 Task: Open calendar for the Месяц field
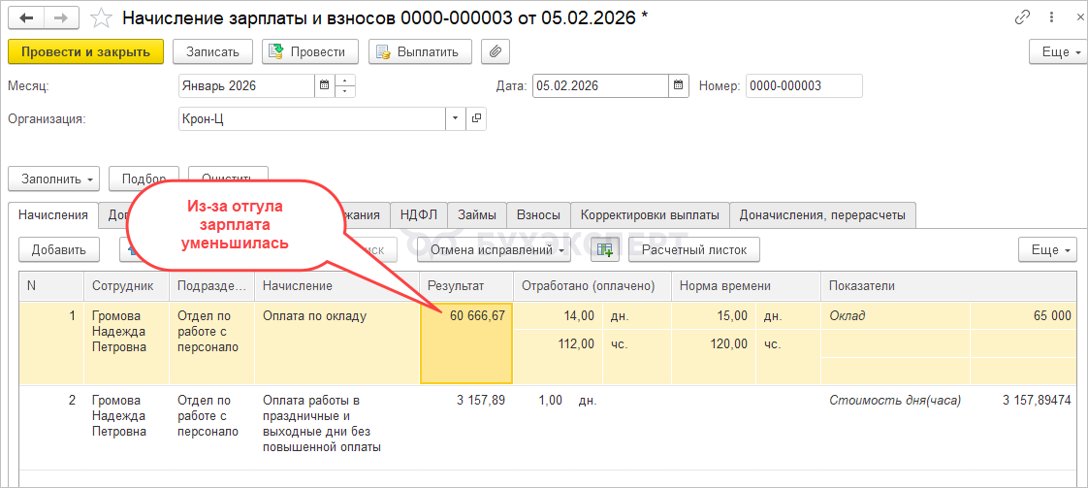pos(324,86)
